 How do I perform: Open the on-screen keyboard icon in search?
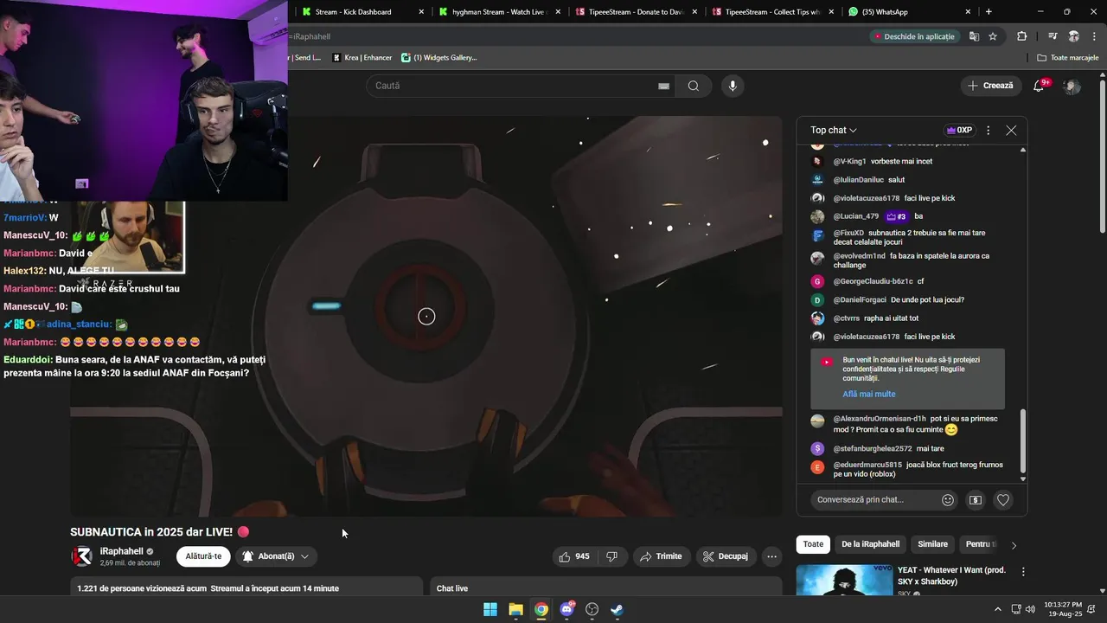point(663,86)
